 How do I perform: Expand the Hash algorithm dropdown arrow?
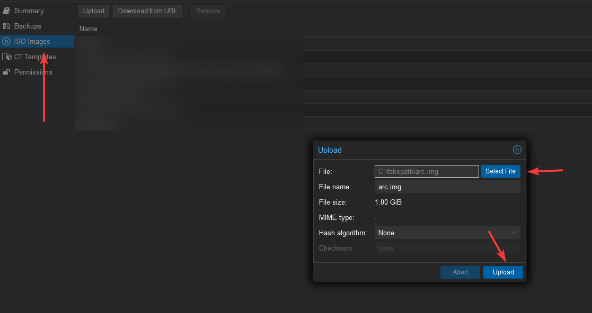514,233
